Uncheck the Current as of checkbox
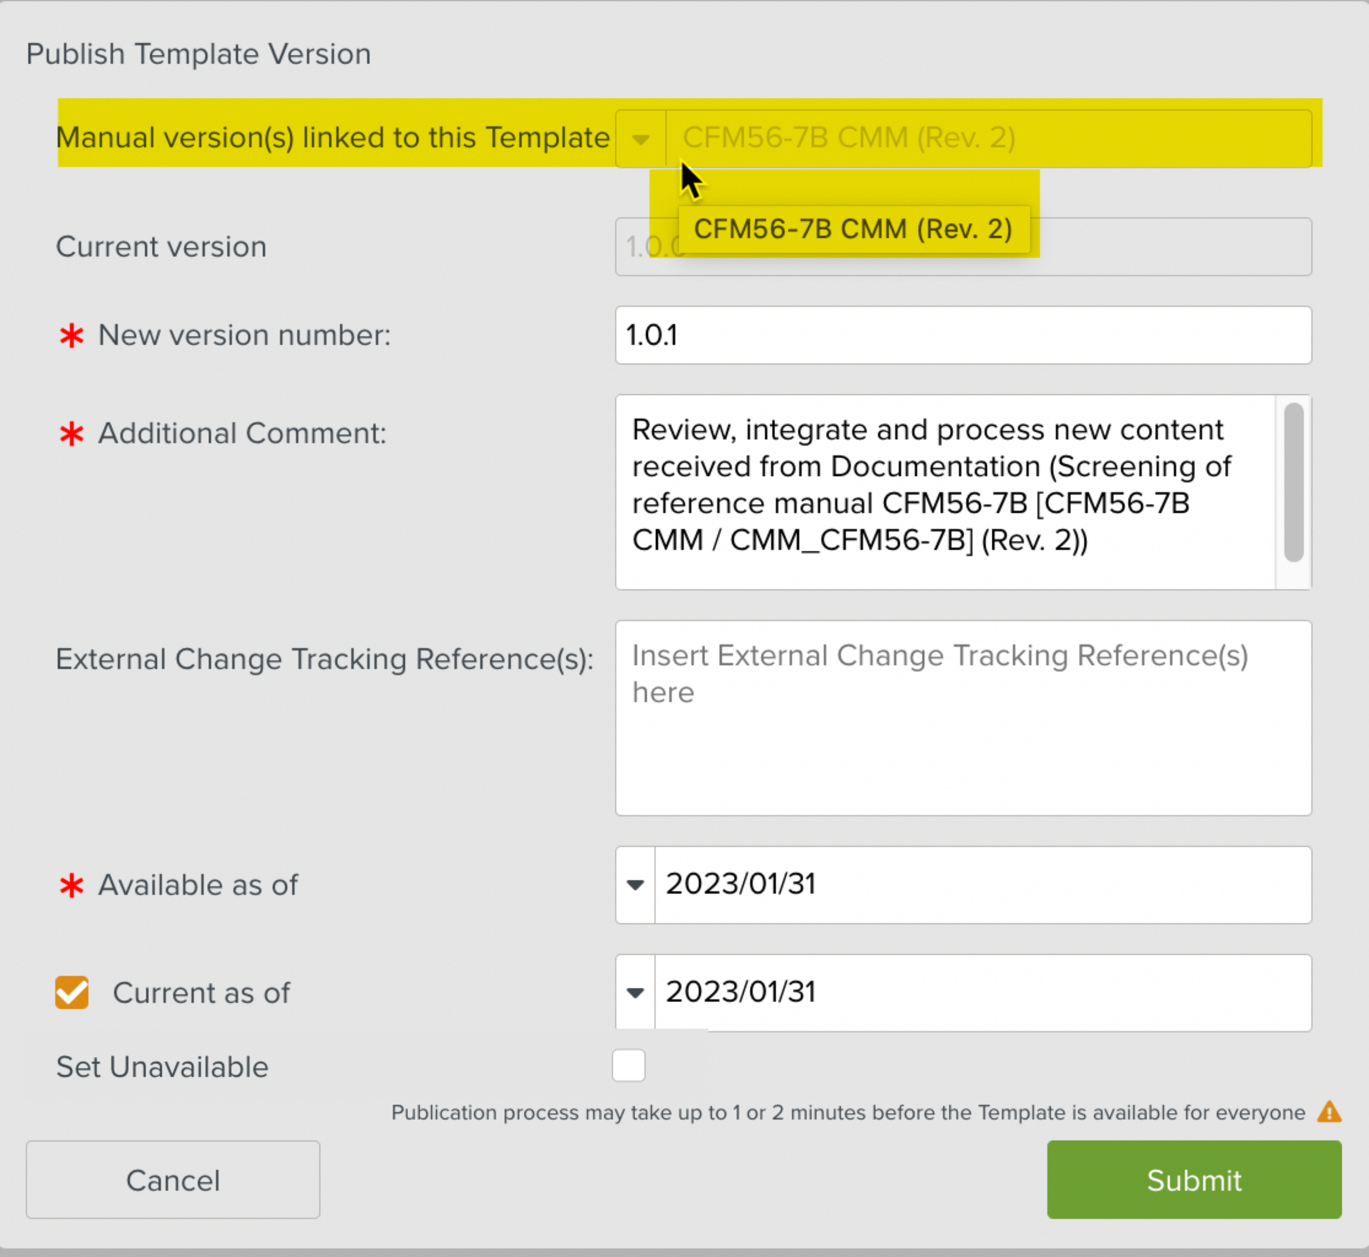1369x1257 pixels. pyautogui.click(x=72, y=993)
